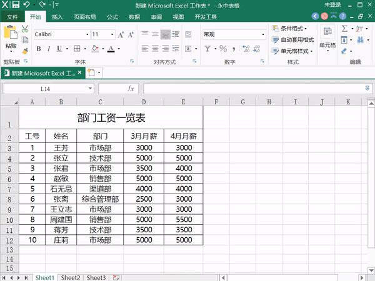The height and width of the screenshot is (281, 375).
Task: Decrease decimal places
Action: tap(257, 49)
